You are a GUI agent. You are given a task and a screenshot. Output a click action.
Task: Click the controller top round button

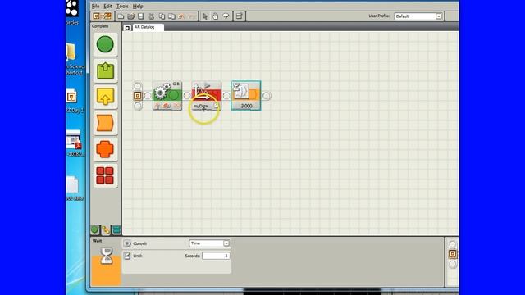click(453, 244)
